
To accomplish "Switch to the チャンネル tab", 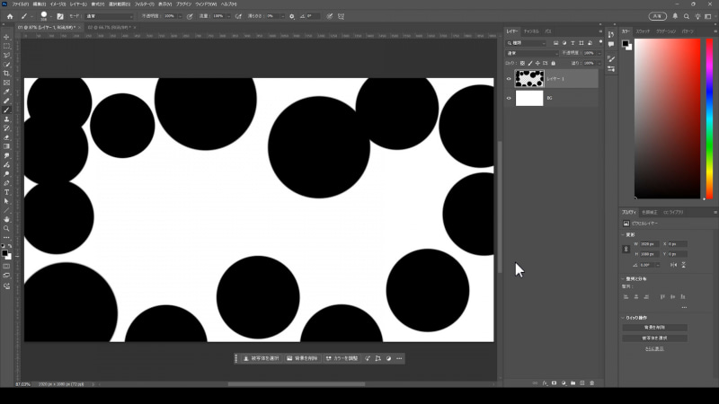I will [531, 31].
